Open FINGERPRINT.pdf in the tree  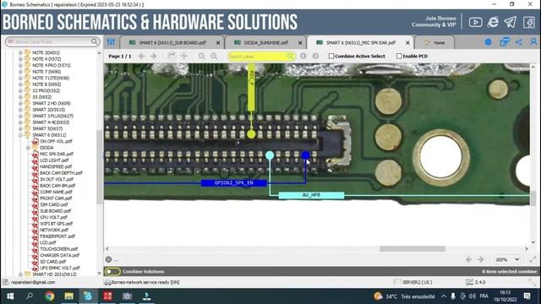pos(57,236)
